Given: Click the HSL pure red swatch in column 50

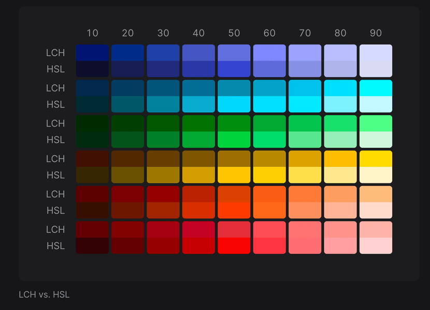Looking at the screenshot, I should point(234,245).
